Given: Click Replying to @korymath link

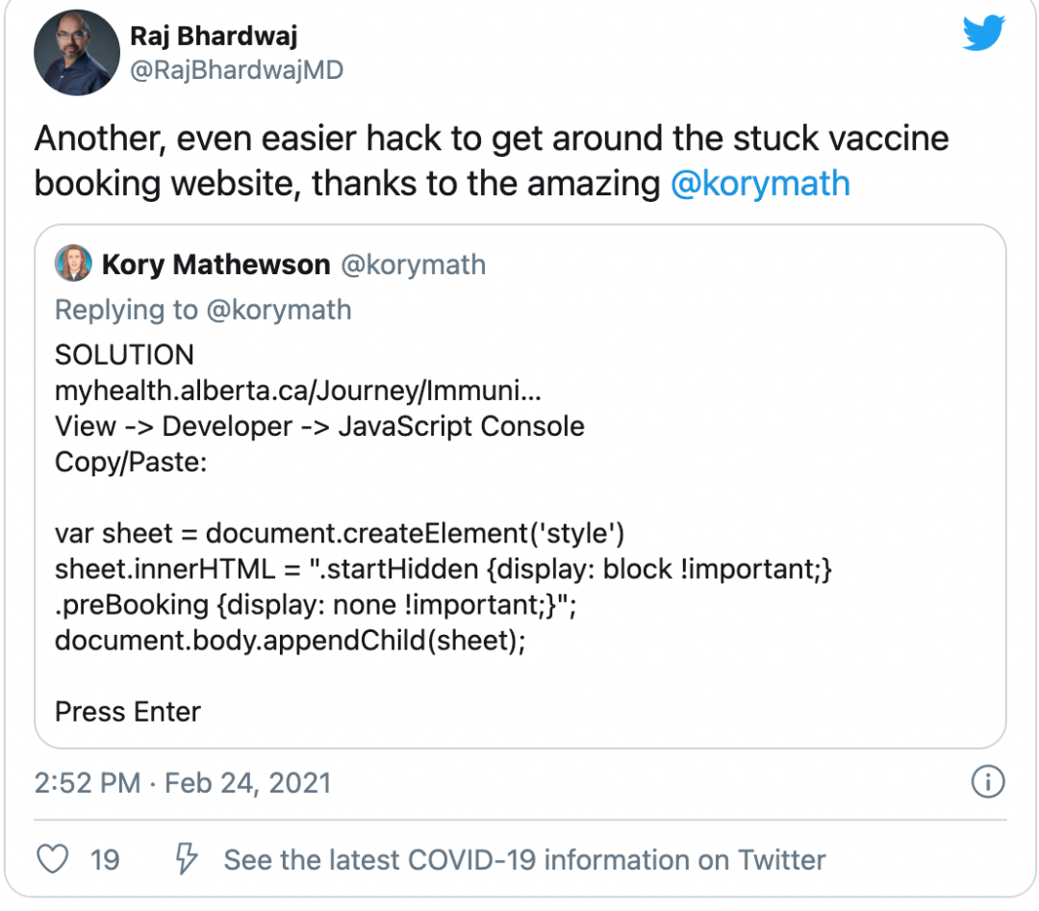Looking at the screenshot, I should pos(203,310).
